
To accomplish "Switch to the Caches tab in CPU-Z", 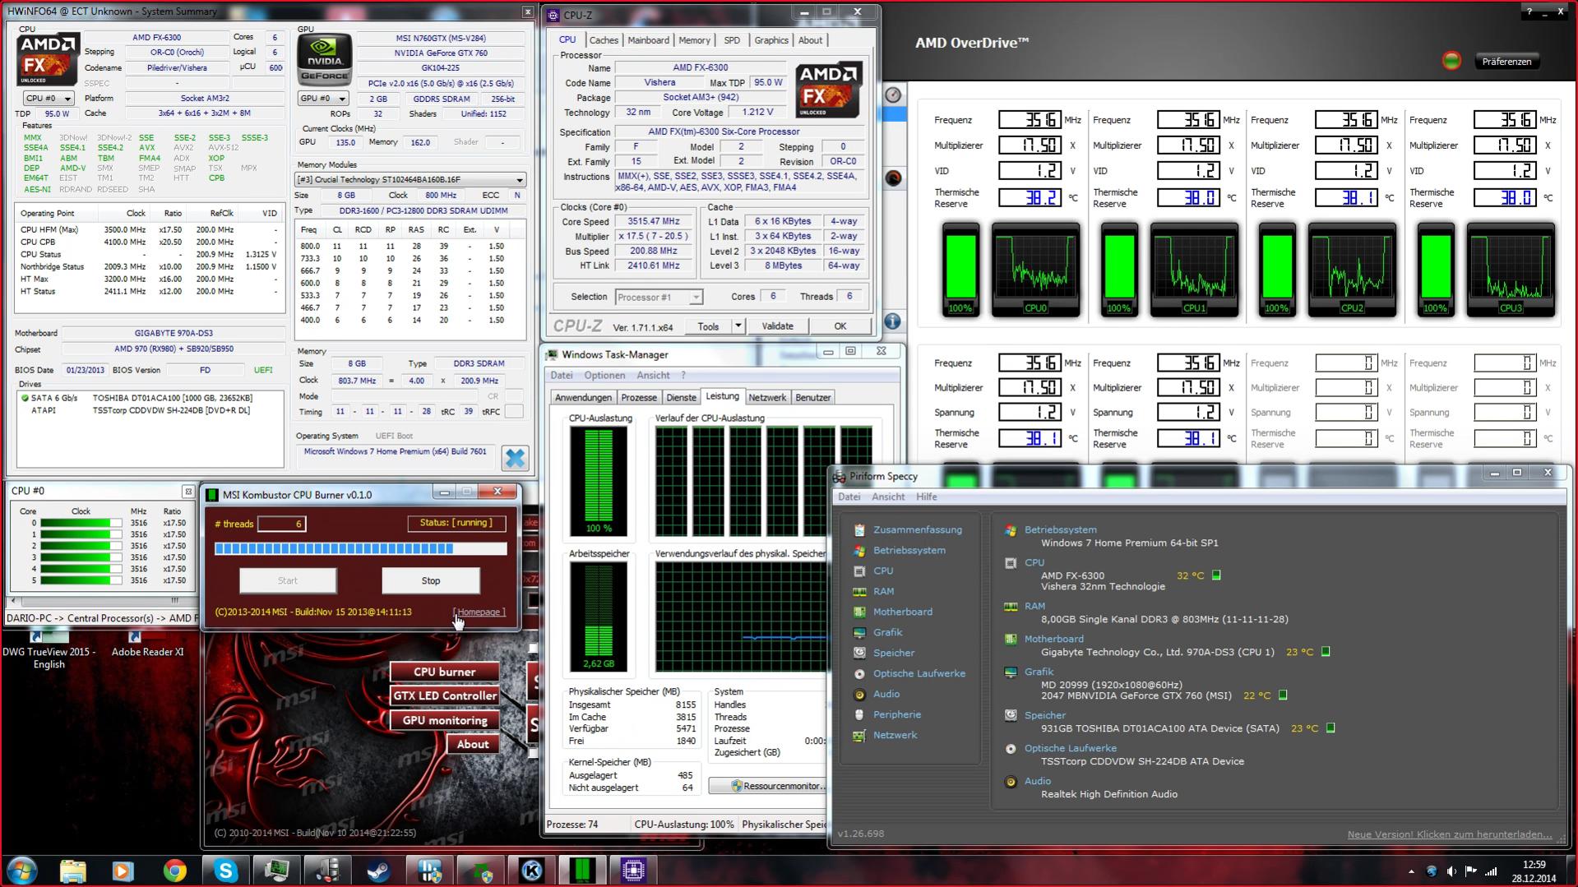I will click(x=603, y=40).
